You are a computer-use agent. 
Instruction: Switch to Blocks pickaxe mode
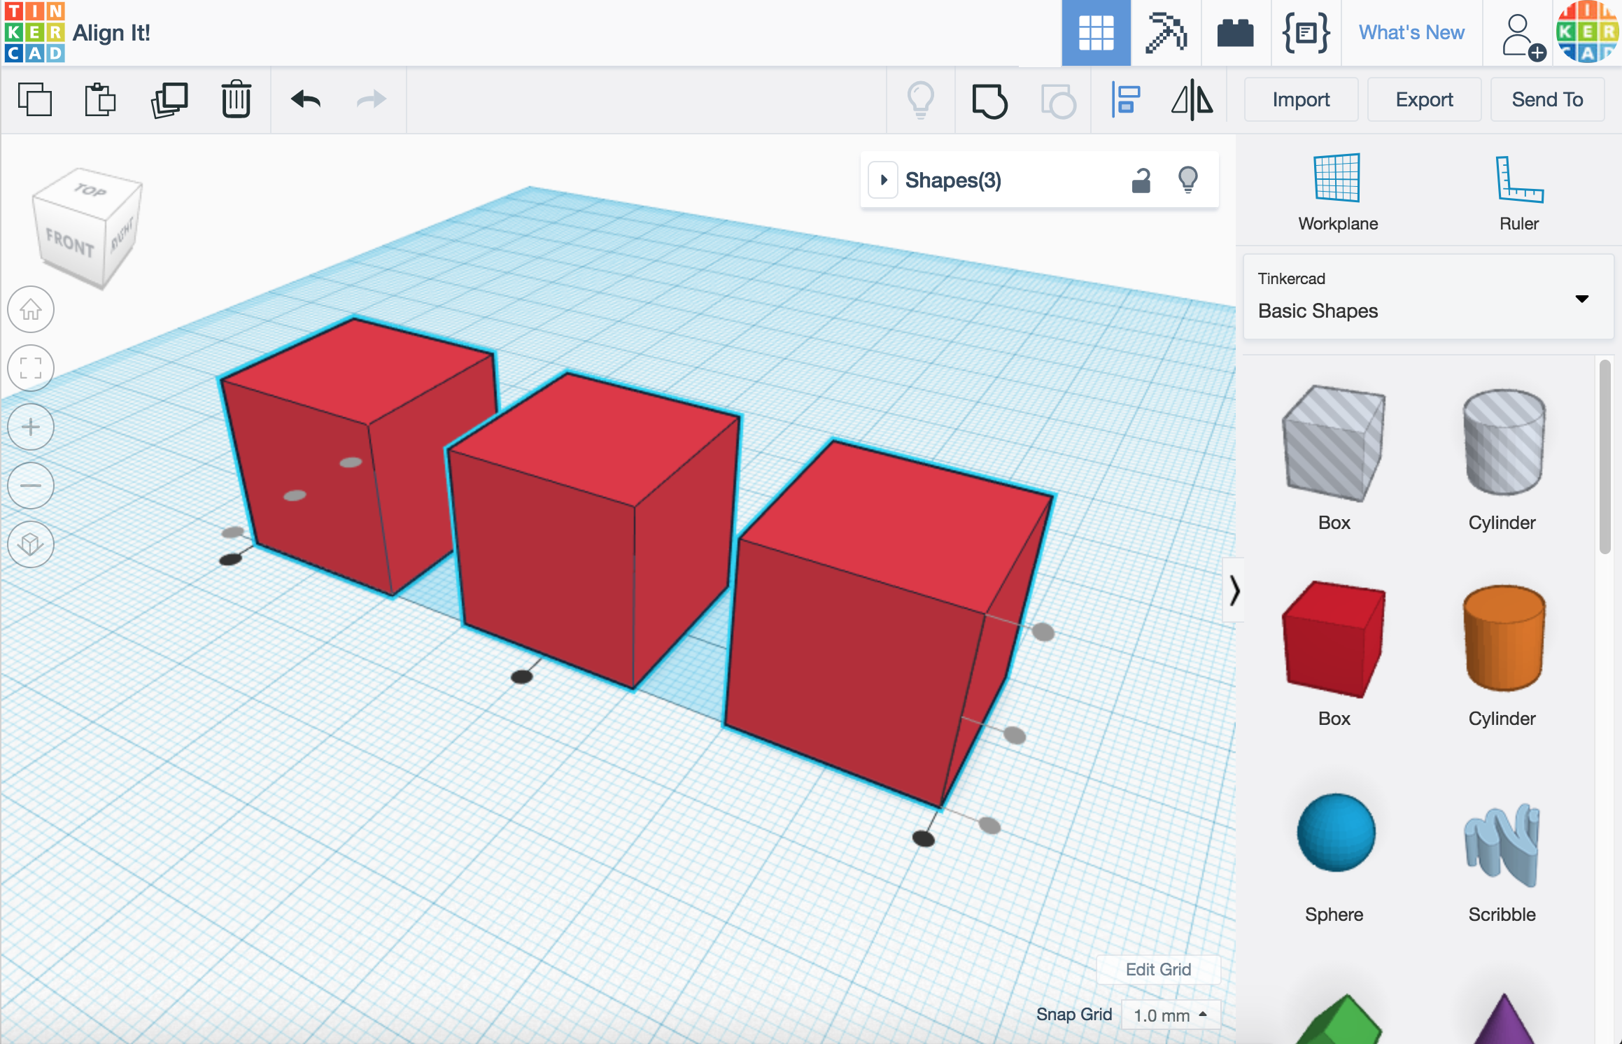tap(1166, 33)
